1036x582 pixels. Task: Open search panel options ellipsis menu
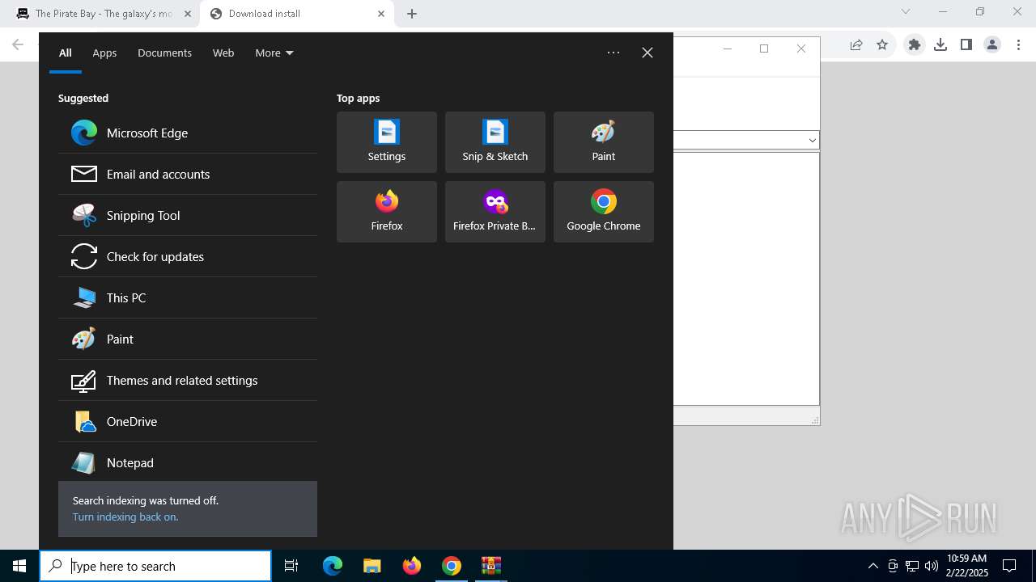(614, 53)
